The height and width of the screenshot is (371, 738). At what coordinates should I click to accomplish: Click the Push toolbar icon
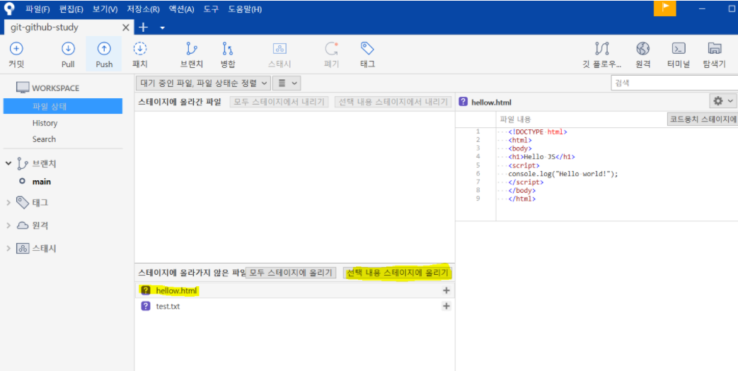(x=104, y=49)
